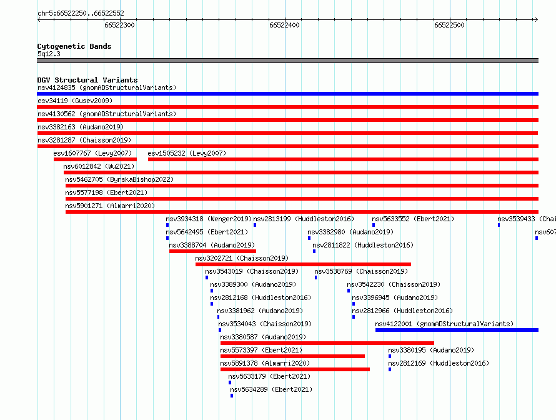Select nsv3396945 (Audano2019) label
The image size is (556, 420).
pyautogui.click(x=395, y=297)
